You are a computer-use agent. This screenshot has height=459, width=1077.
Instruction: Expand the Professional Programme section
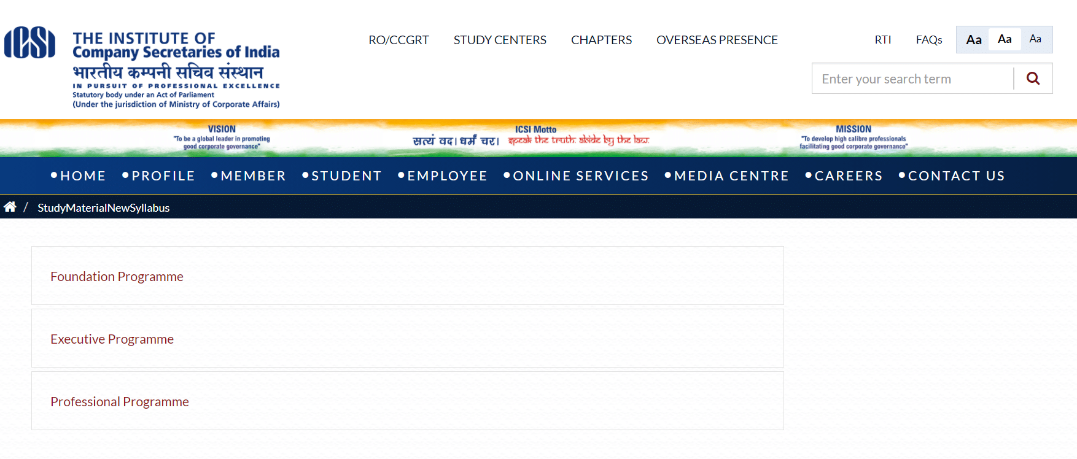[x=120, y=402]
